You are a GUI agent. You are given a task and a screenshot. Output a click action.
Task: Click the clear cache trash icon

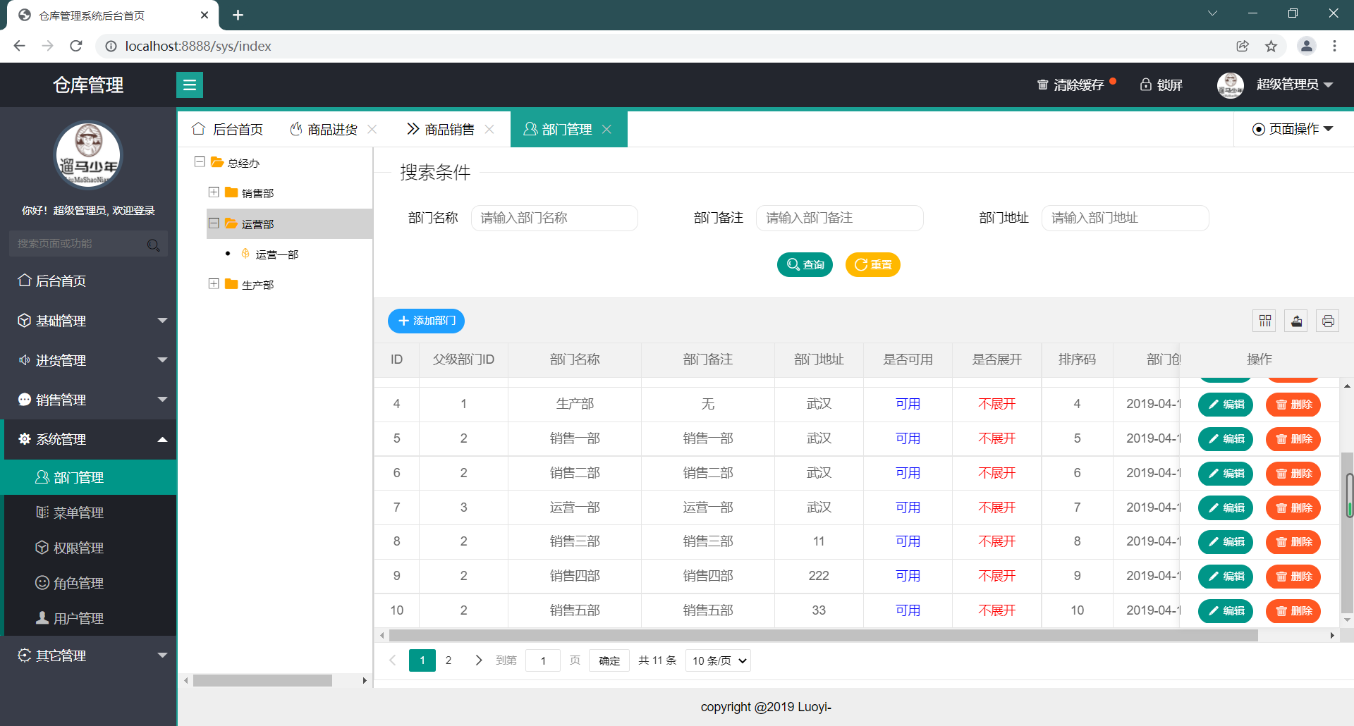pyautogui.click(x=1042, y=85)
